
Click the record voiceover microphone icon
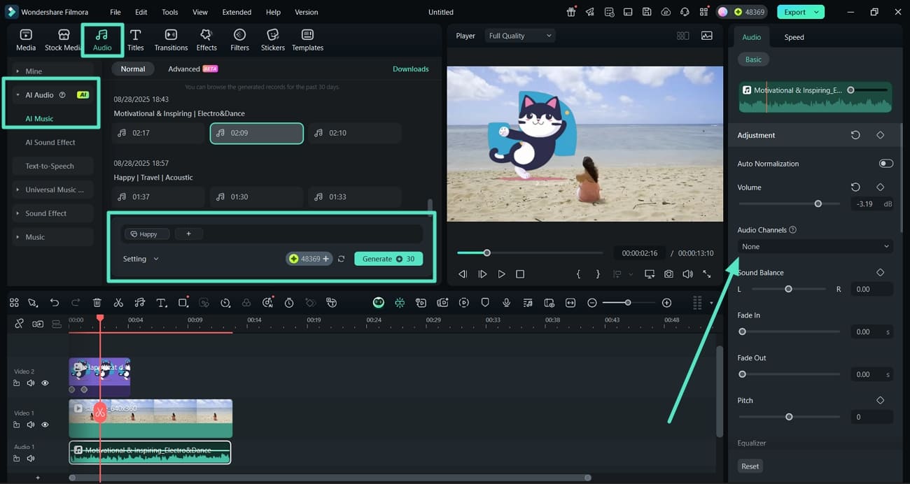click(506, 302)
